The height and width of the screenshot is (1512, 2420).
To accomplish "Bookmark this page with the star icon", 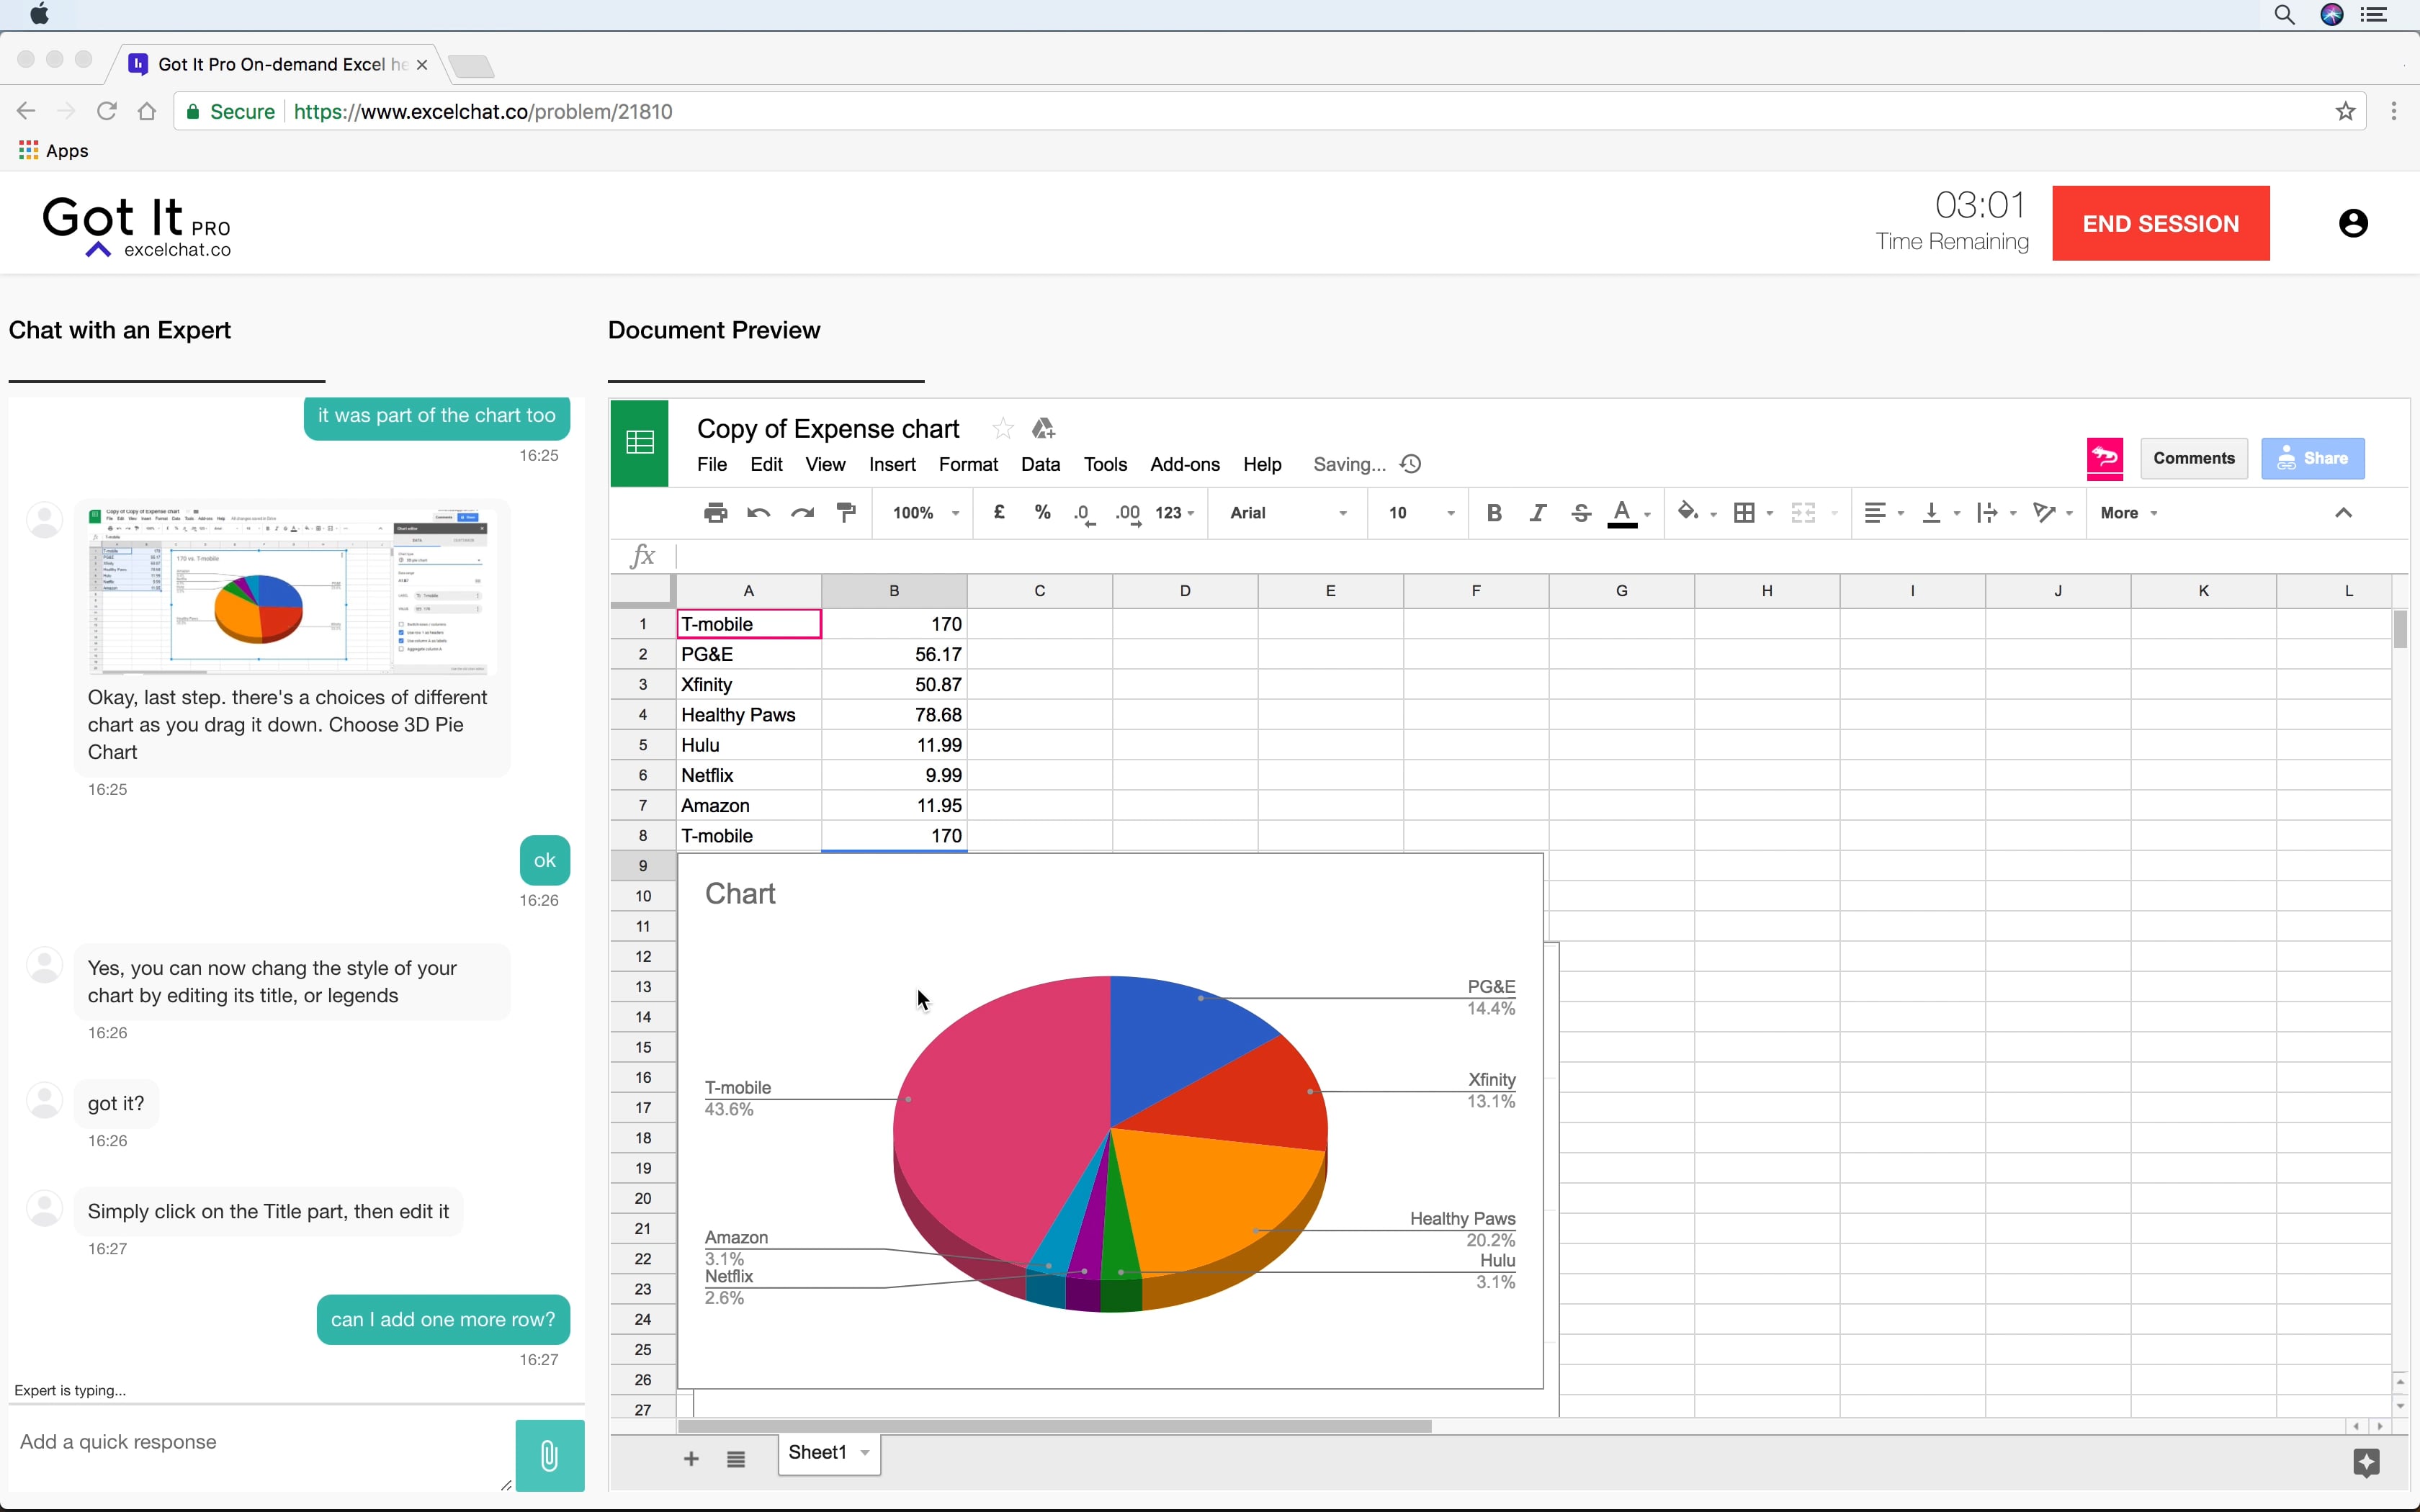I will coord(2345,111).
